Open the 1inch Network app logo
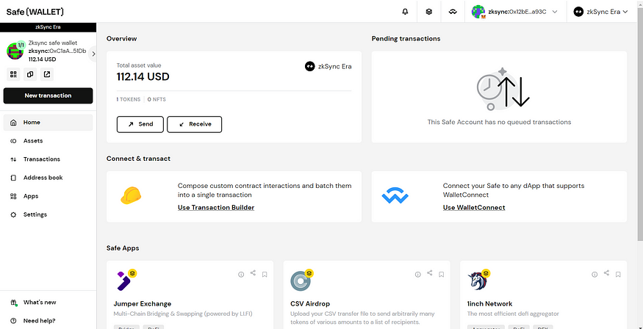Screen dimensions: 643x329 (478, 281)
